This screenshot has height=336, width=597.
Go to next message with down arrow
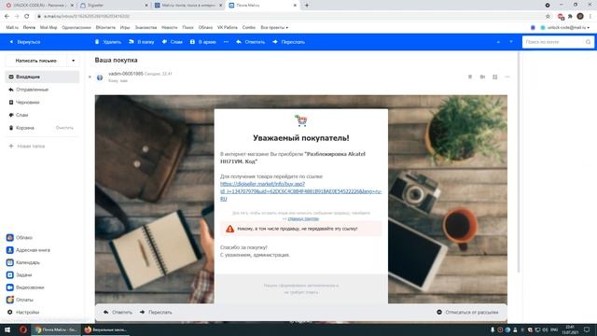(x=511, y=42)
